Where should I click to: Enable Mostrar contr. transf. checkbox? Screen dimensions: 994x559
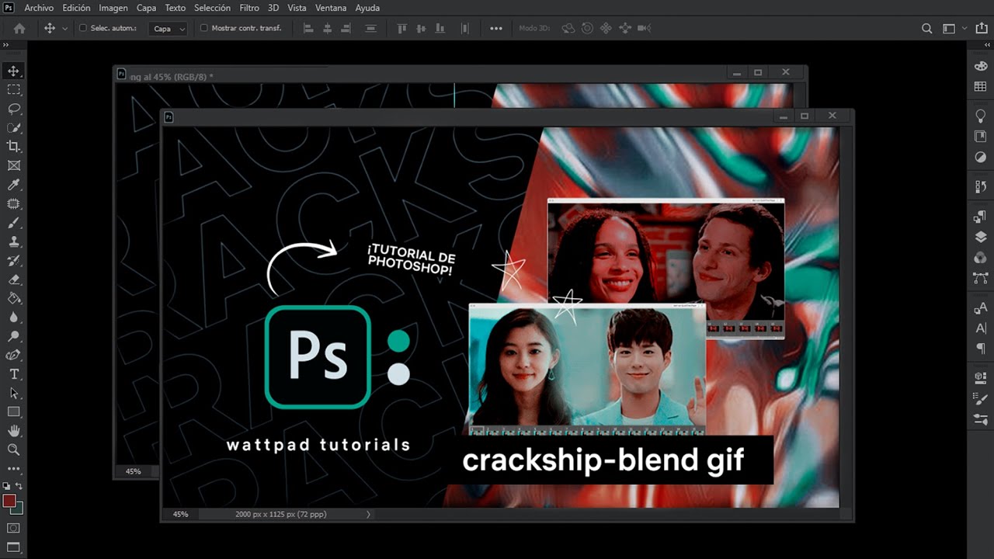click(x=204, y=28)
